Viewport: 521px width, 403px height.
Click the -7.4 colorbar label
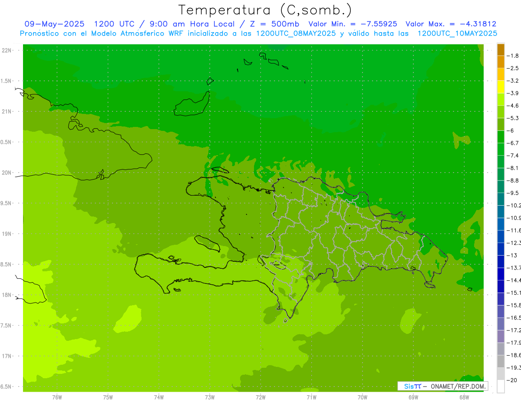513,156
